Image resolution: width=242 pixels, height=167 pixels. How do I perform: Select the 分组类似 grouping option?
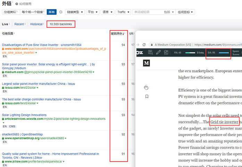[x=11, y=12]
